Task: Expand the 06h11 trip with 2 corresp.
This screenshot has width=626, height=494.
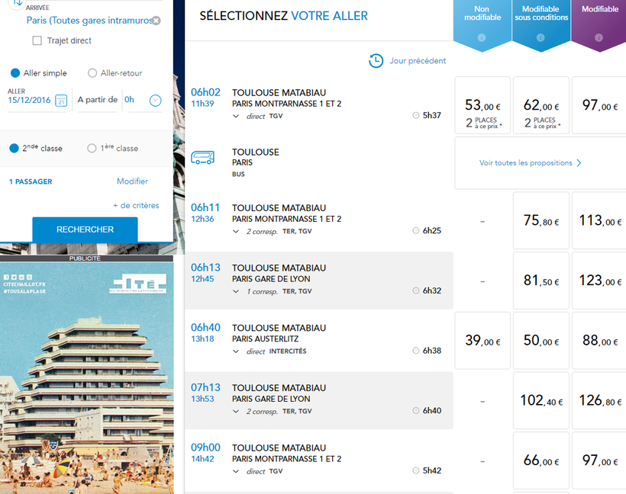Action: pyautogui.click(x=236, y=231)
